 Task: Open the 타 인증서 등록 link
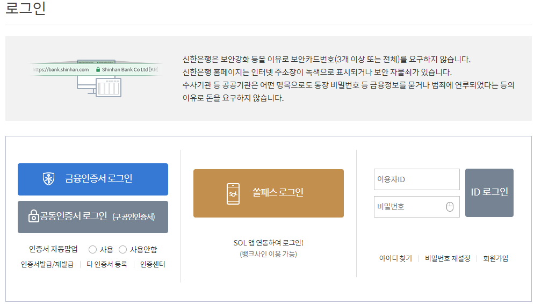106,264
